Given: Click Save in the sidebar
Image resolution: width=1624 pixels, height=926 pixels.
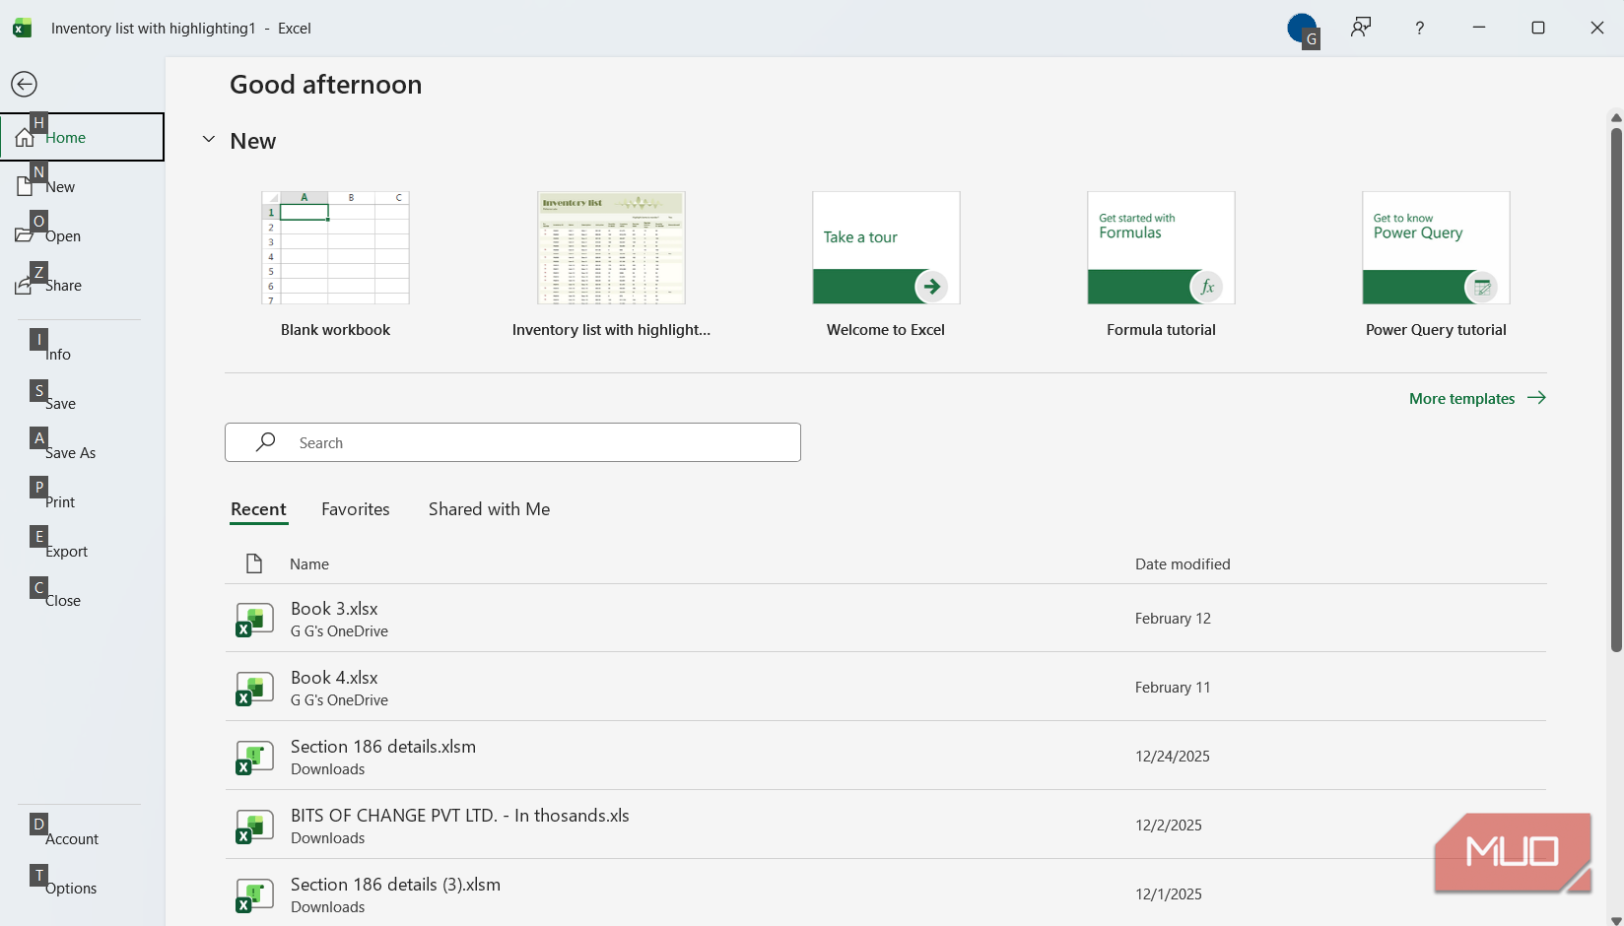Looking at the screenshot, I should 83,403.
